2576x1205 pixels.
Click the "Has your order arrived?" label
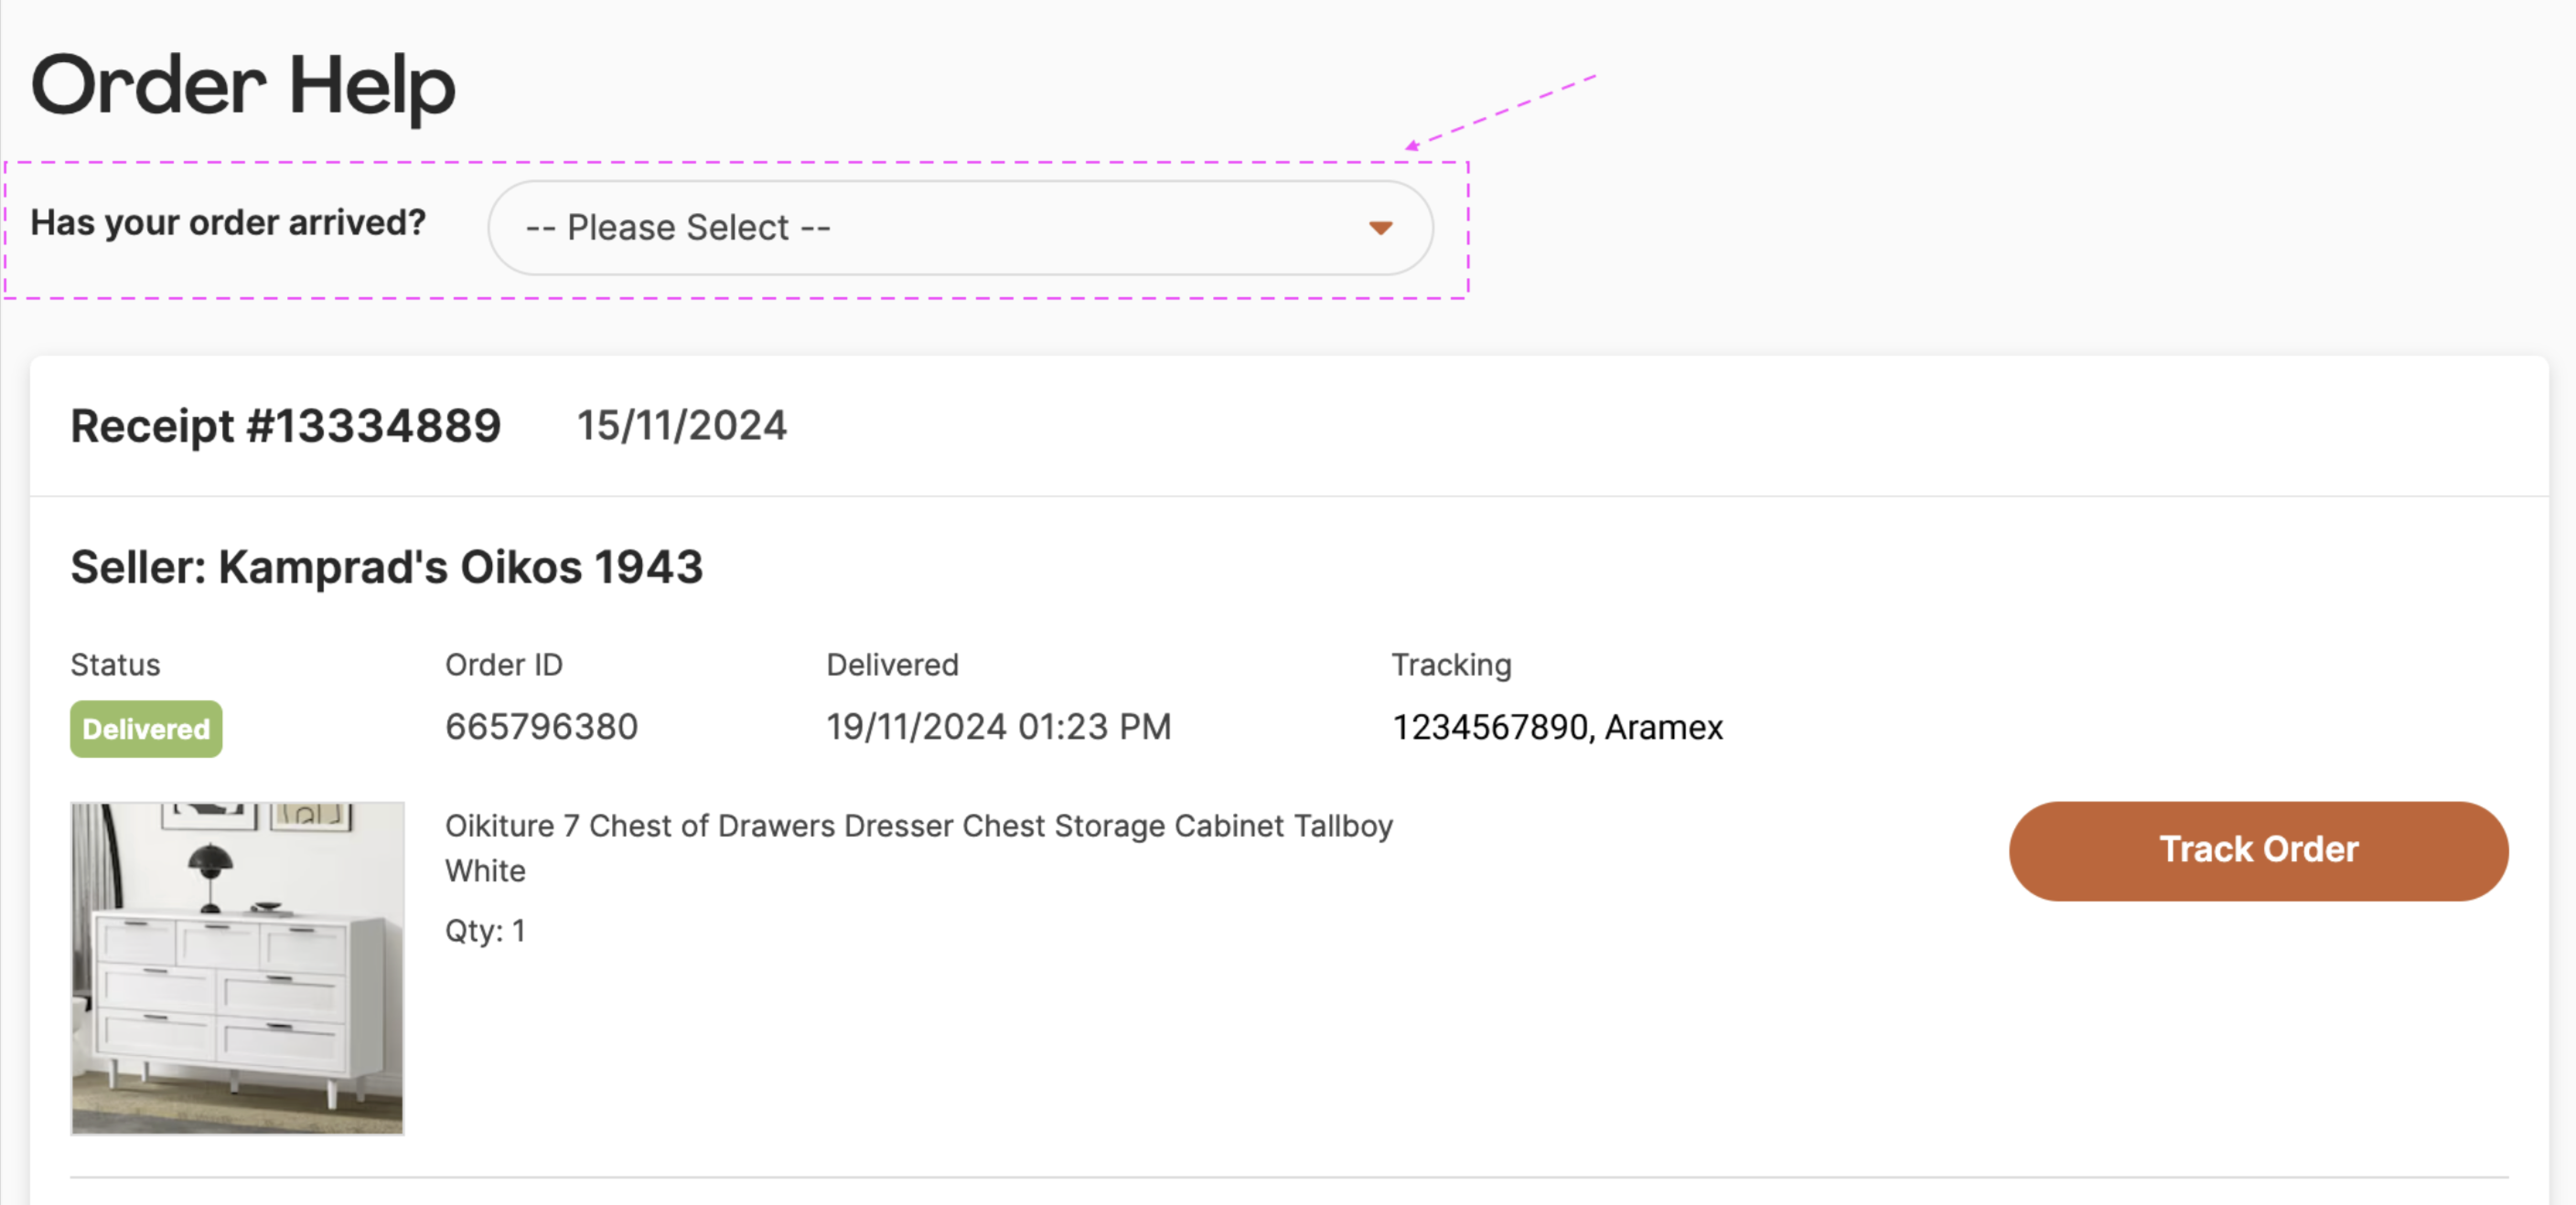228,223
